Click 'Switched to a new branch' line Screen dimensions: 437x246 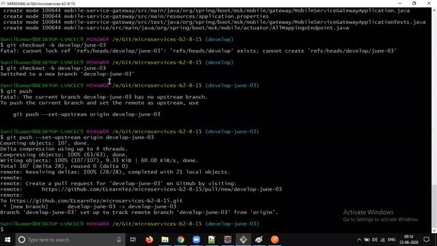(67, 74)
